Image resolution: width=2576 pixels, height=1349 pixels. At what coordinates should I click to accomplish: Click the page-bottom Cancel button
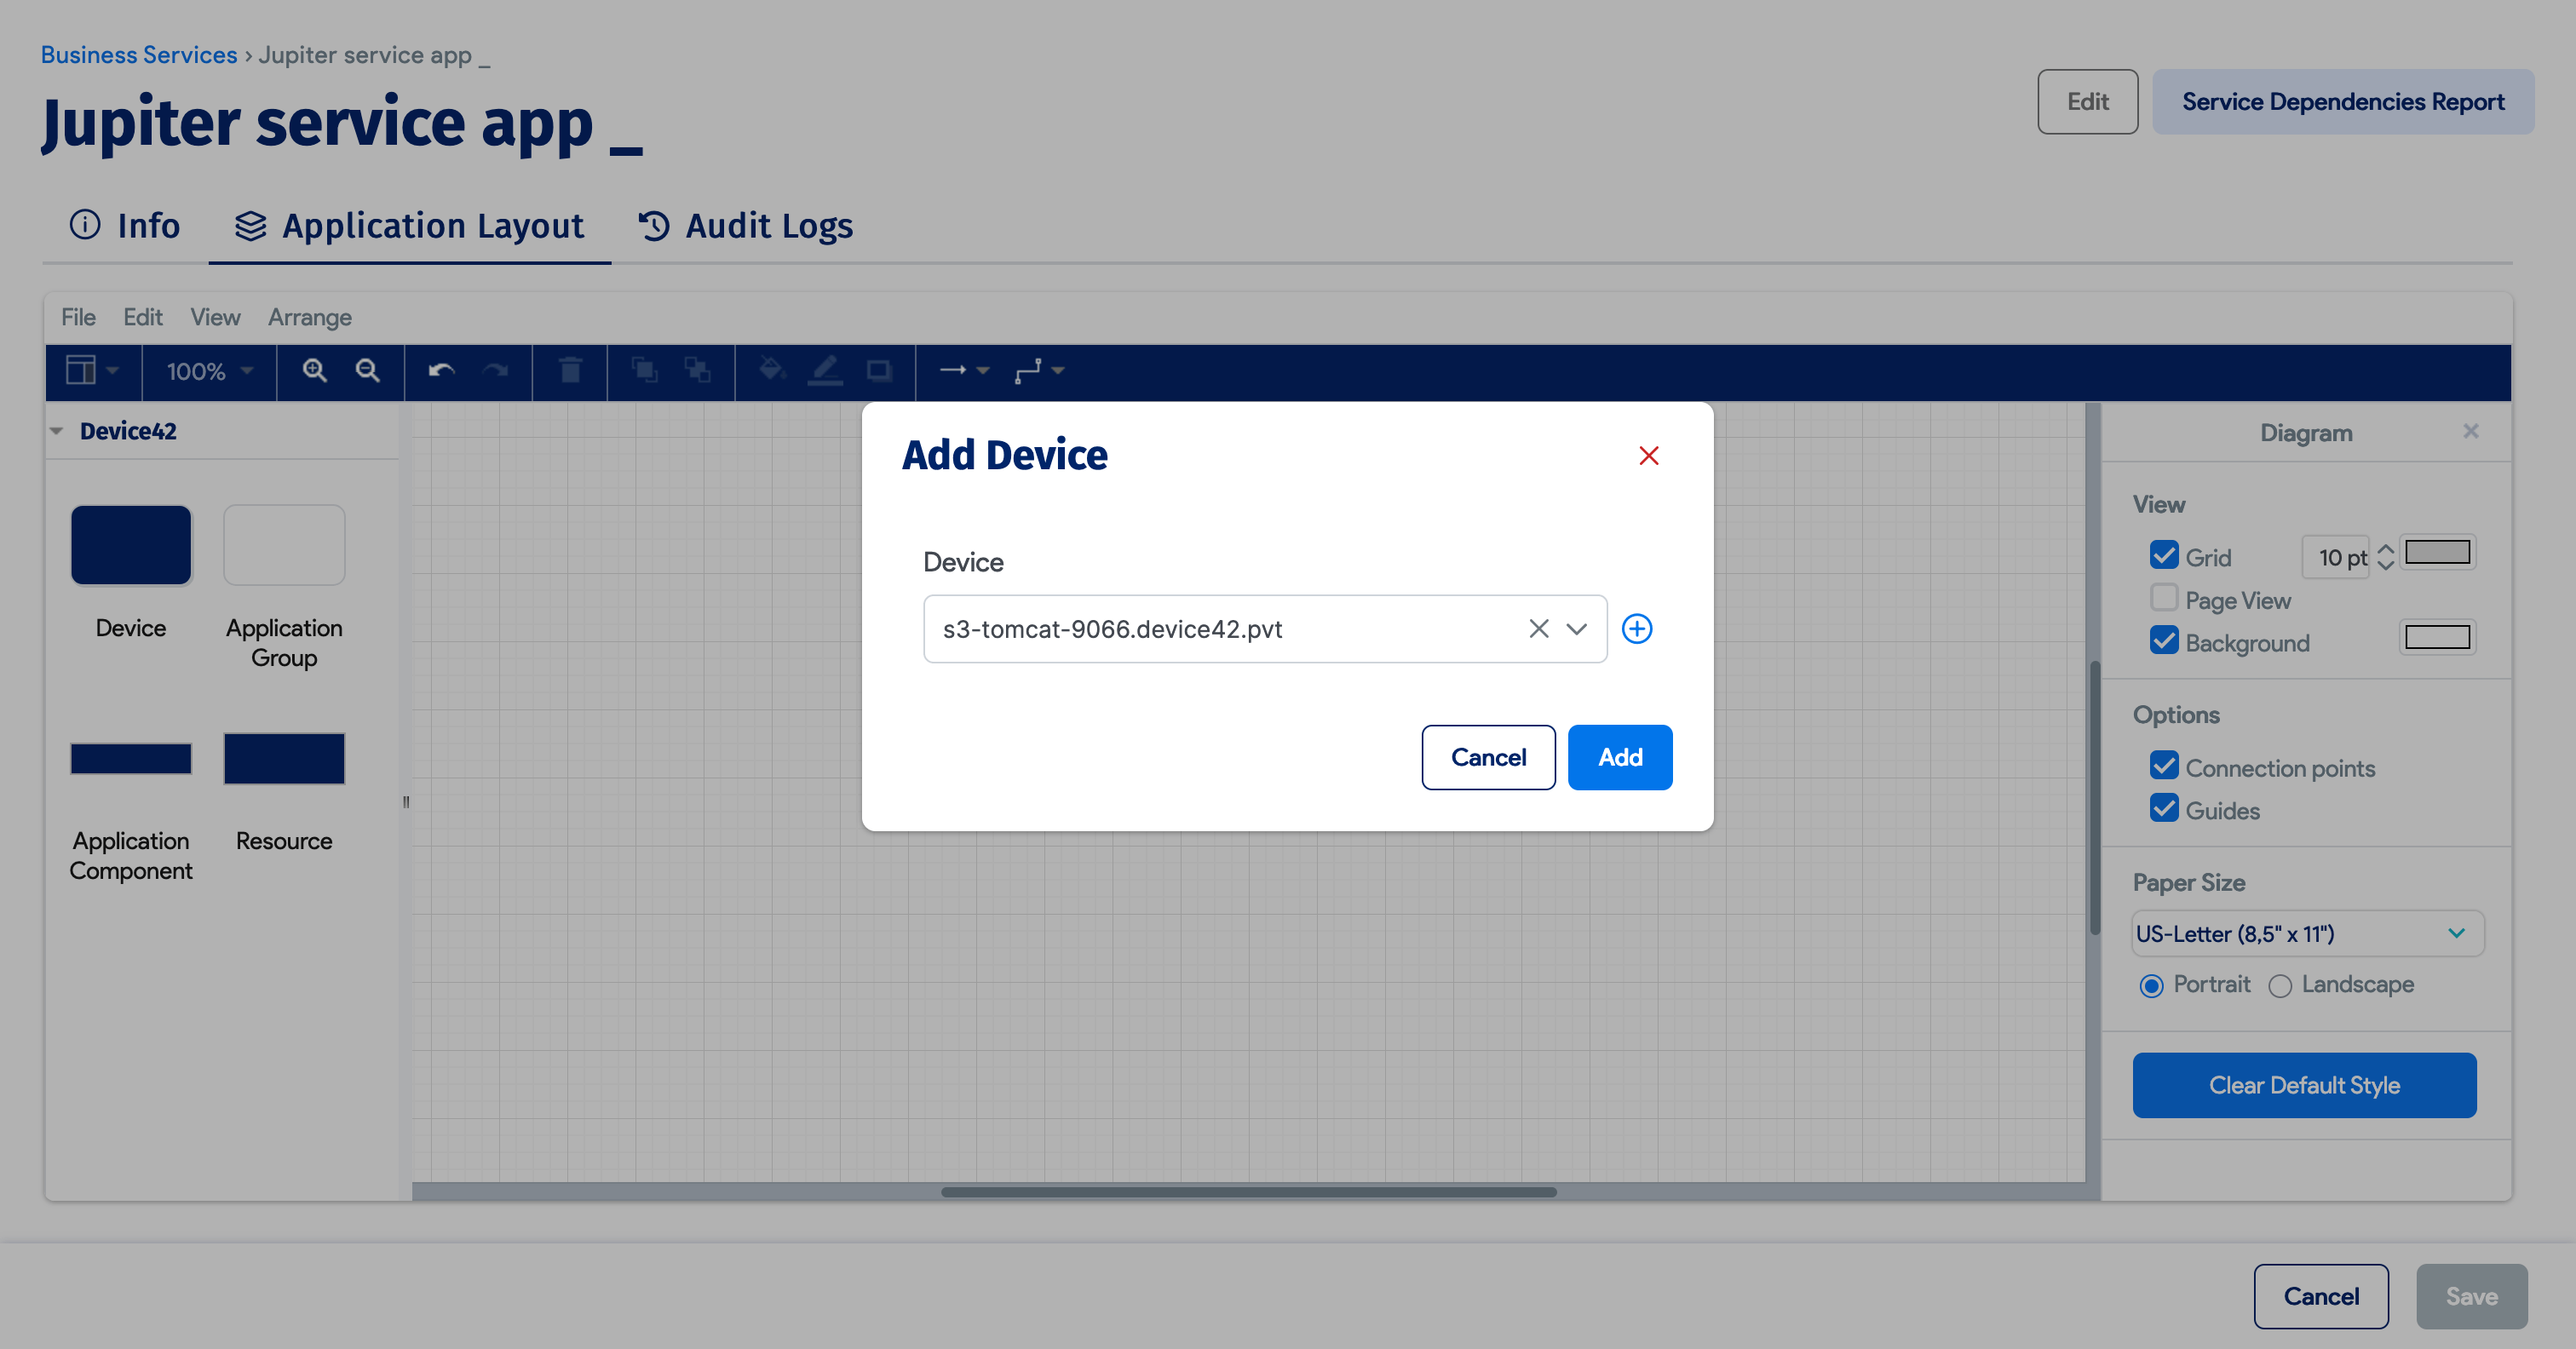pos(2321,1297)
